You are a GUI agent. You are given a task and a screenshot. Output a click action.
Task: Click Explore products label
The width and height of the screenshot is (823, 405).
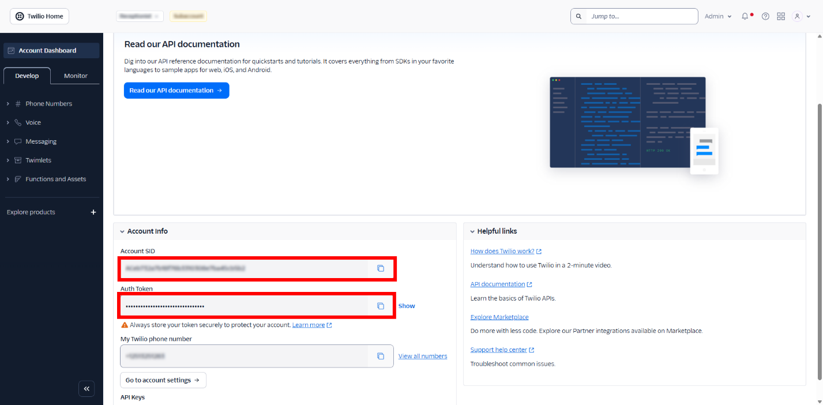pos(31,212)
